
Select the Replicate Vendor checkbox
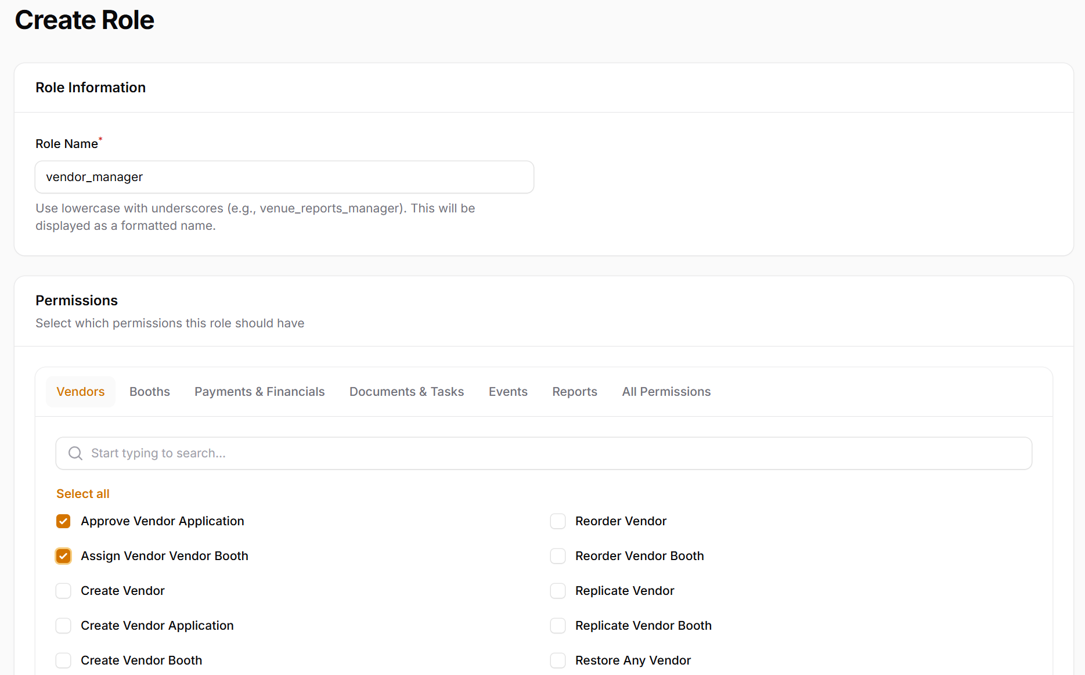pyautogui.click(x=558, y=591)
